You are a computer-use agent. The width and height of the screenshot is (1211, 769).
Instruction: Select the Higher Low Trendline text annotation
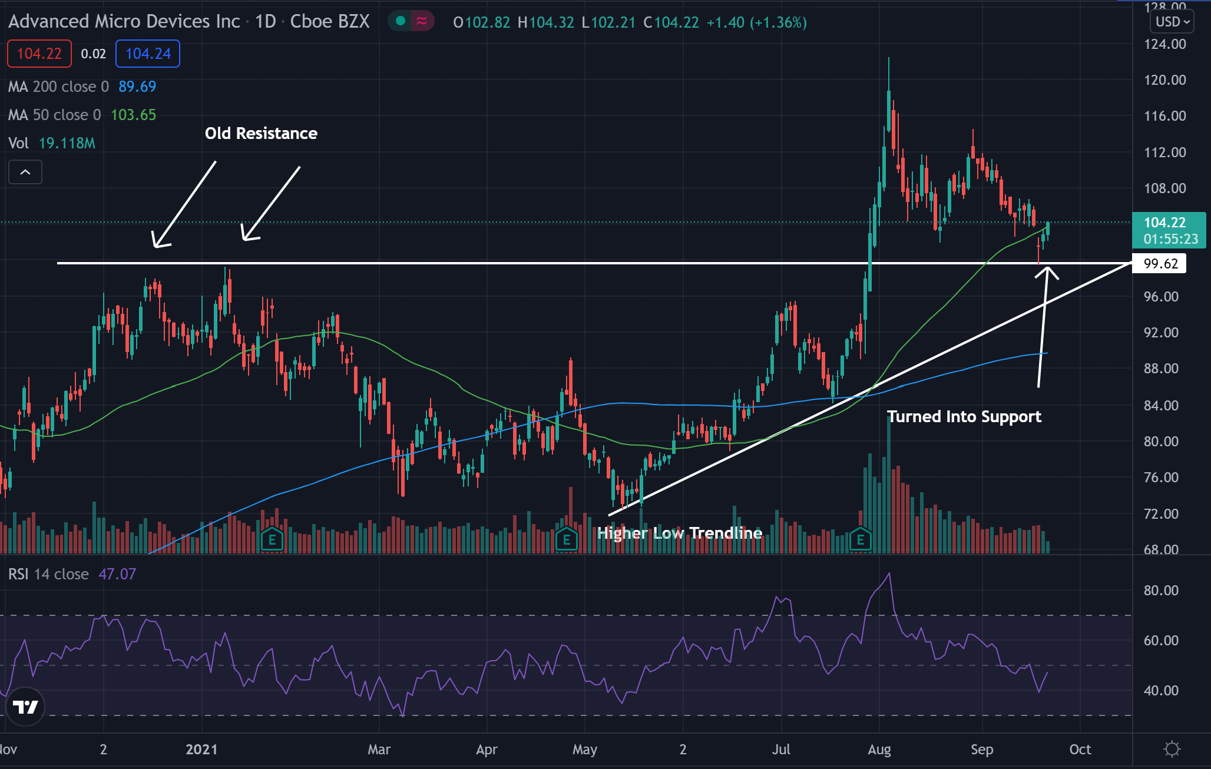pos(680,533)
